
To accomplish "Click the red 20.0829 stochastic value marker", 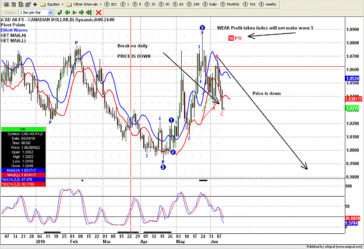I will tap(352, 218).
